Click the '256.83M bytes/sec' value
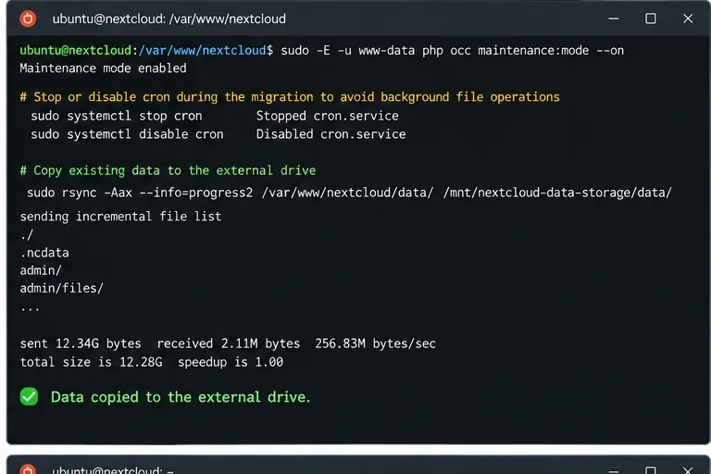This screenshot has width=711, height=474. click(376, 343)
